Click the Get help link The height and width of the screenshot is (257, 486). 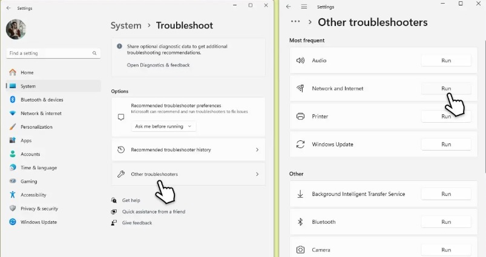point(131,200)
